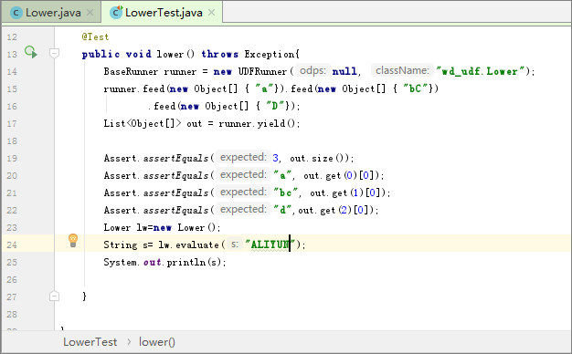Click the "bc" expected string on line 21
This screenshot has height=354, width=572.
pyautogui.click(x=286, y=193)
